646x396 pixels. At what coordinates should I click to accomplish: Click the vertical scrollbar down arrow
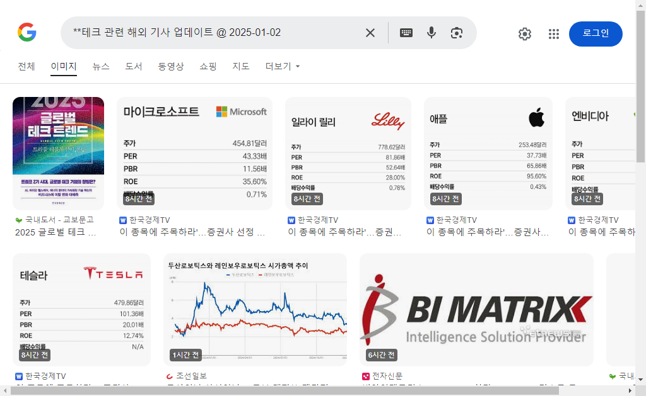pyautogui.click(x=641, y=379)
